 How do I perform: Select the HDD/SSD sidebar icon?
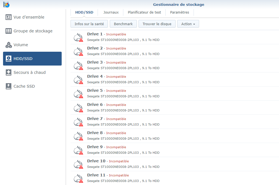point(9,59)
